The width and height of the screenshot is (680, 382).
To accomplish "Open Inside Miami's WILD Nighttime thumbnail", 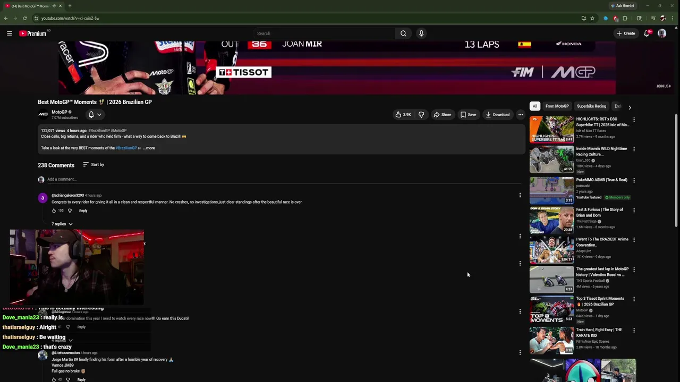I will click(551, 159).
